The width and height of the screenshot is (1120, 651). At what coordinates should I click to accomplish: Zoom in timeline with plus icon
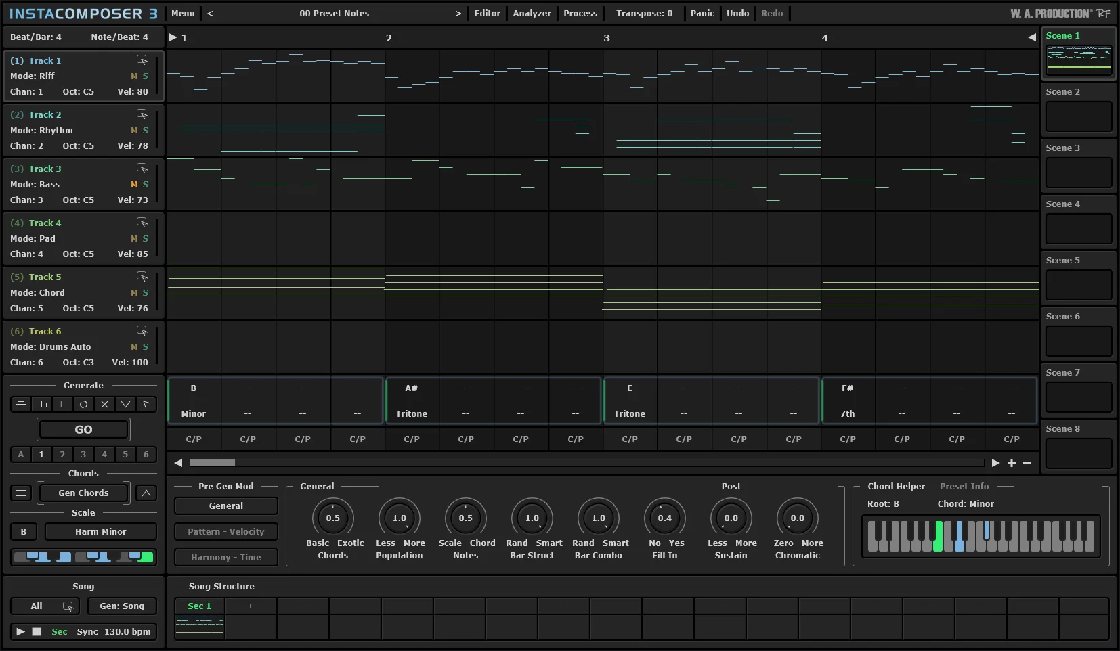[x=1012, y=463]
